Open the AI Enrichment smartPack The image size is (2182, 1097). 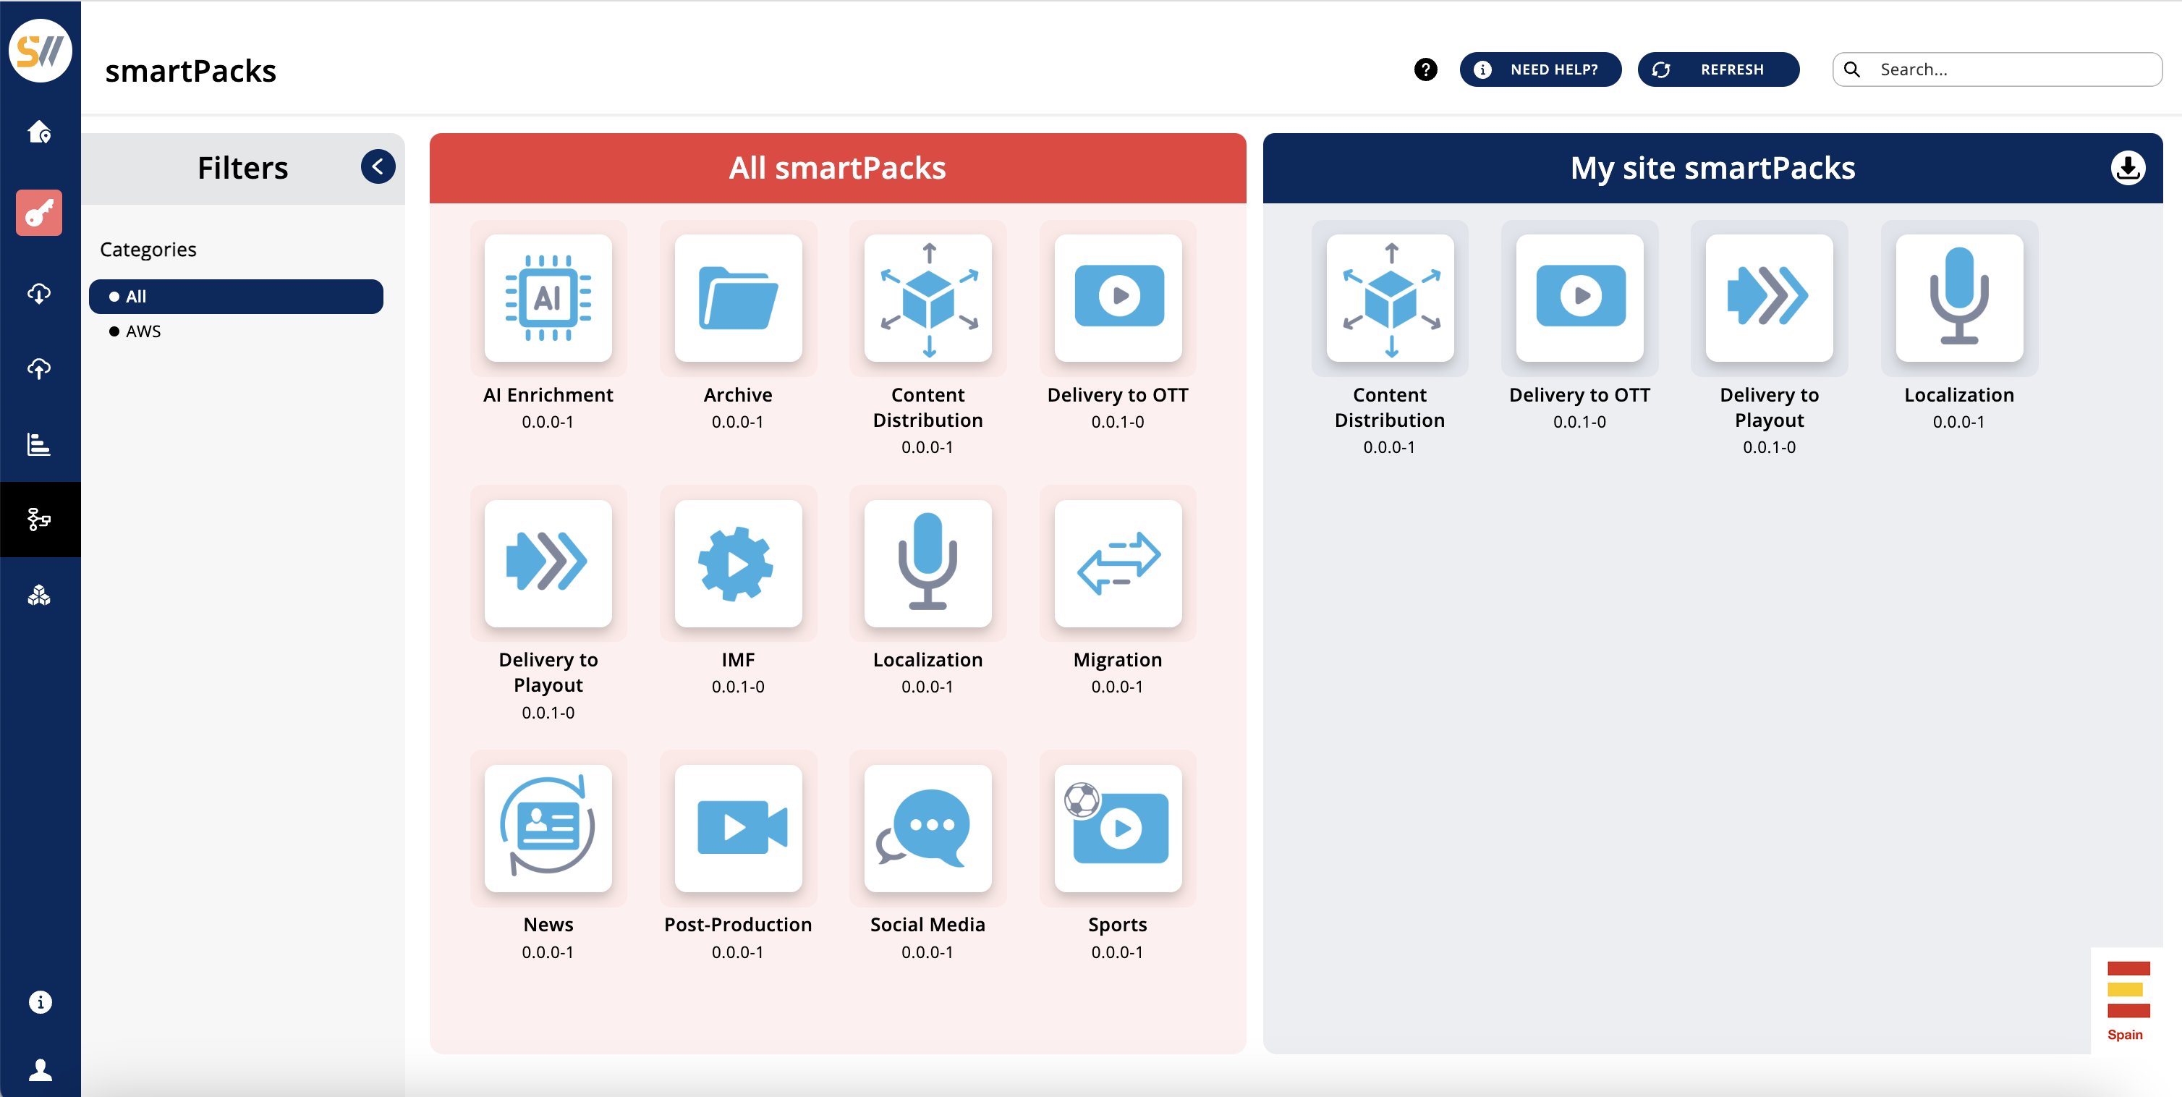(548, 298)
